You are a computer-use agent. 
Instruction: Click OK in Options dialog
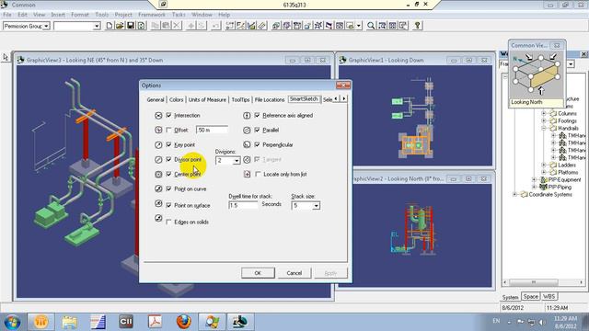(x=258, y=273)
